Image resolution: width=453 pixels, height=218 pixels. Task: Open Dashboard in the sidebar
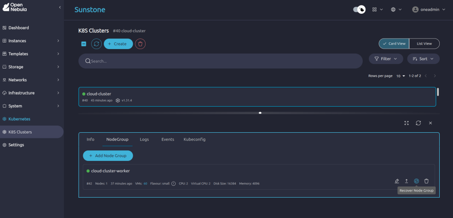click(x=32, y=28)
